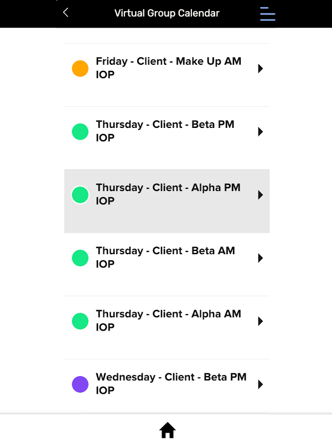Click the purple dot for Wednesday Beta PM
332x443 pixels.
pyautogui.click(x=80, y=384)
